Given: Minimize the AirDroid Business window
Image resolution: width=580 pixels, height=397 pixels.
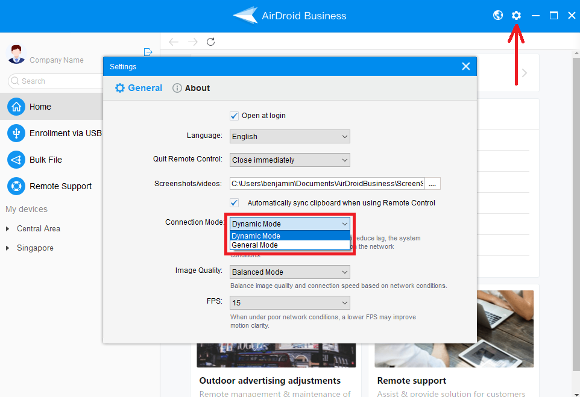Looking at the screenshot, I should pos(535,16).
